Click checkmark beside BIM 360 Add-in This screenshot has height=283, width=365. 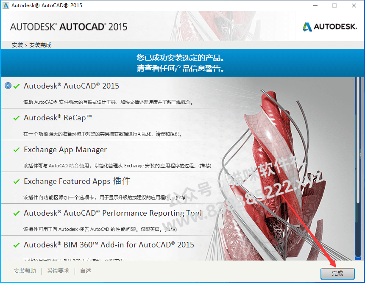pyautogui.click(x=17, y=245)
